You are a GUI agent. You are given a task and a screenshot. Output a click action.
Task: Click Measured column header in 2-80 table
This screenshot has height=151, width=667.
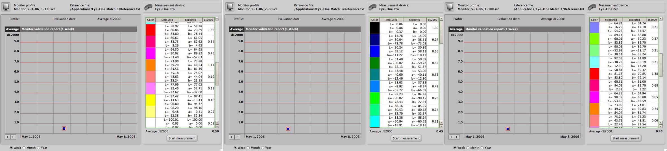pos(391,20)
